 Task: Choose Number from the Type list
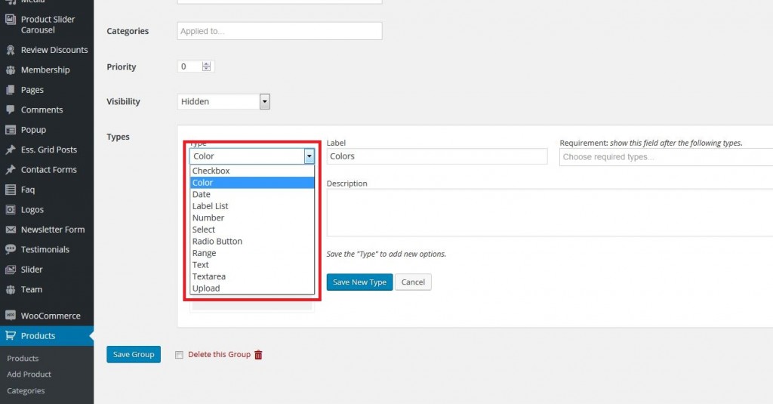(x=252, y=218)
